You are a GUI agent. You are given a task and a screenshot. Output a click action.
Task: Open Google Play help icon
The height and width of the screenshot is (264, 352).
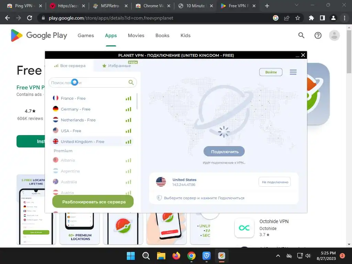[x=318, y=35]
